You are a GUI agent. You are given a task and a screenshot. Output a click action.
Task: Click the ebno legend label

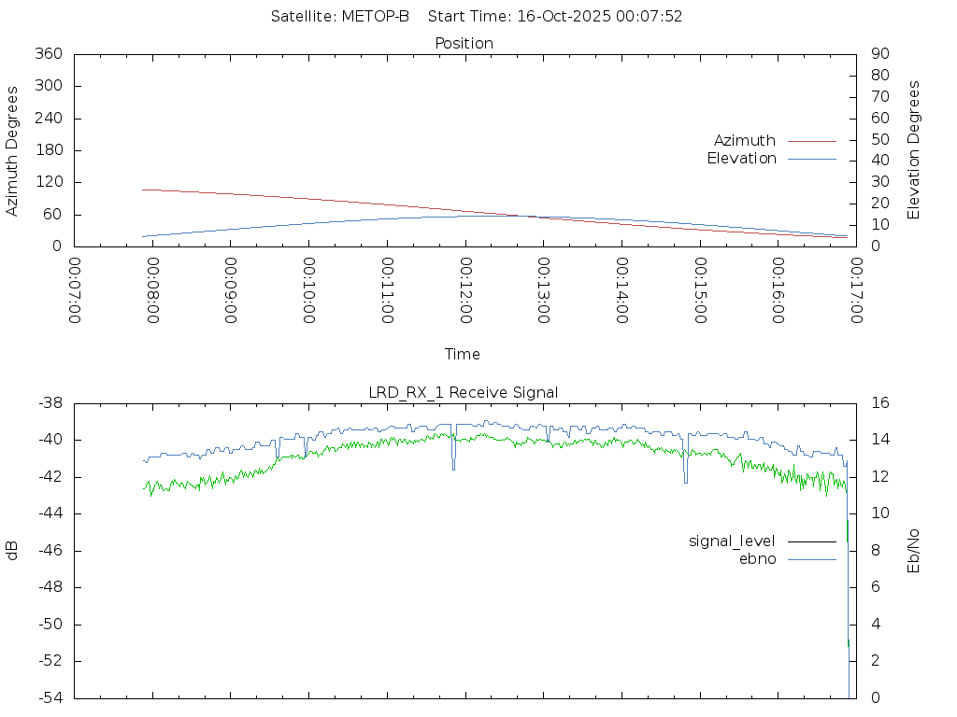click(x=757, y=559)
